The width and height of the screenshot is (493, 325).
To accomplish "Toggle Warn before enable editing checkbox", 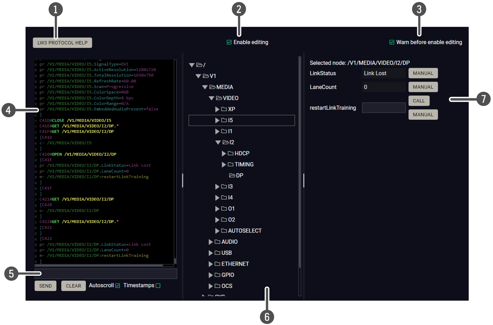I will tap(391, 42).
